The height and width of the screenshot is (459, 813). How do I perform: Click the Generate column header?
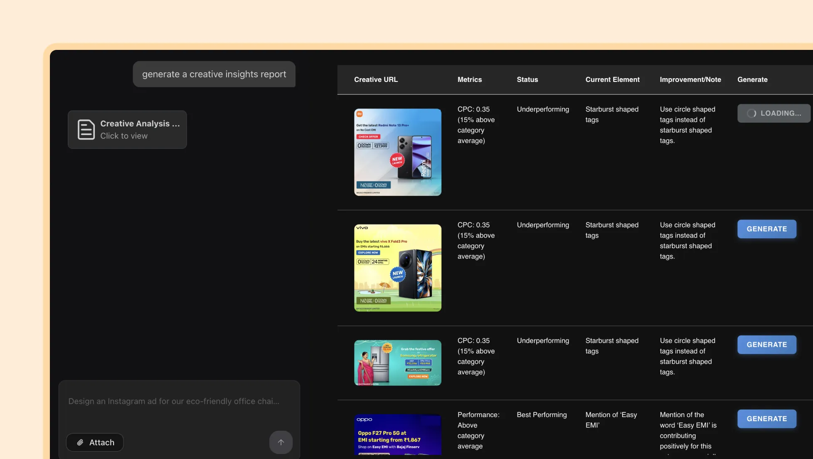click(752, 79)
